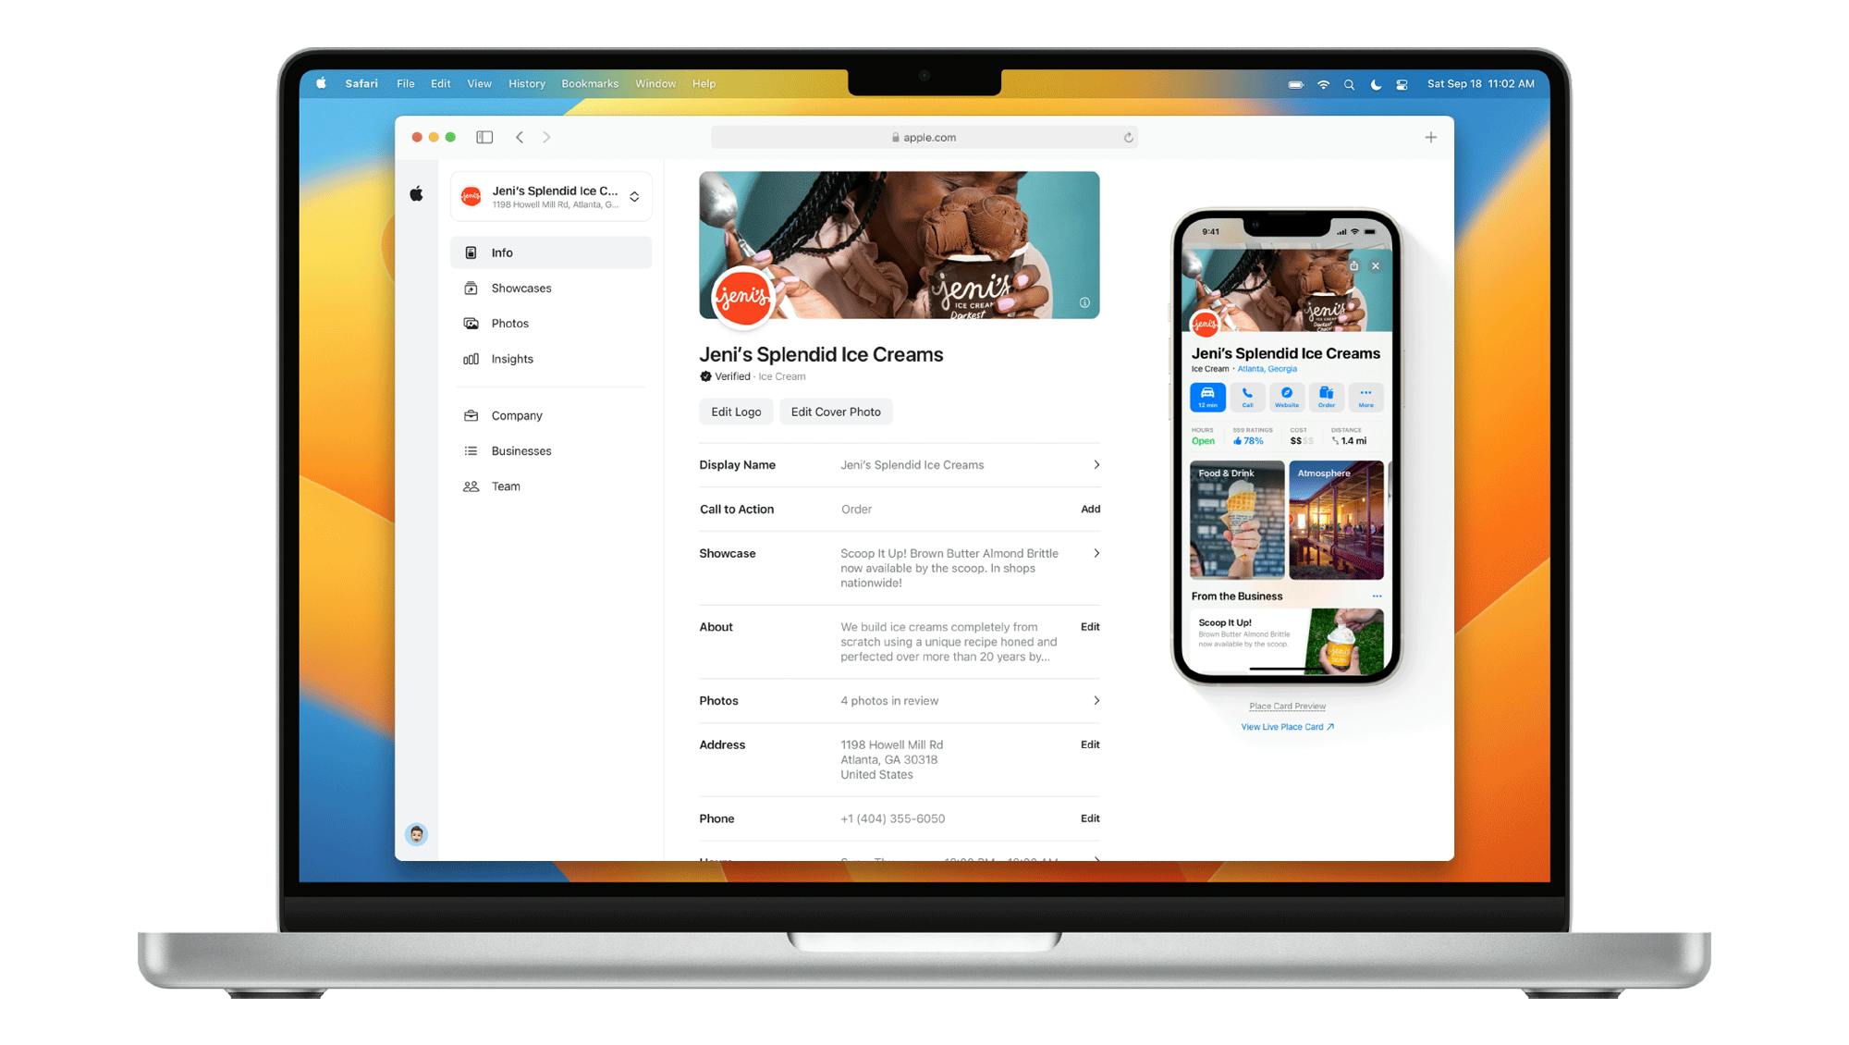Select the Team members icon
The height and width of the screenshot is (1045, 1849).
coord(473,486)
